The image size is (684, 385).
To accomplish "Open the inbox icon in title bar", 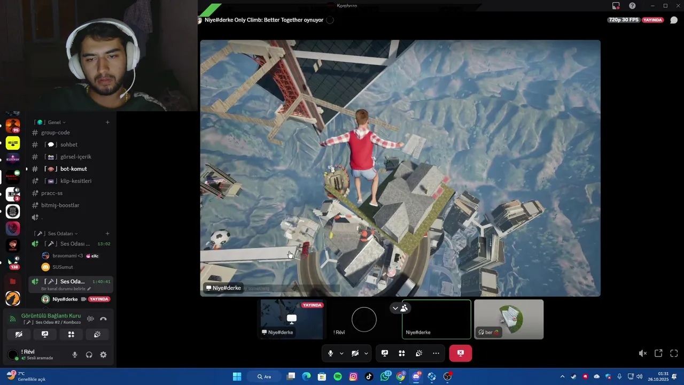I will pos(616,6).
